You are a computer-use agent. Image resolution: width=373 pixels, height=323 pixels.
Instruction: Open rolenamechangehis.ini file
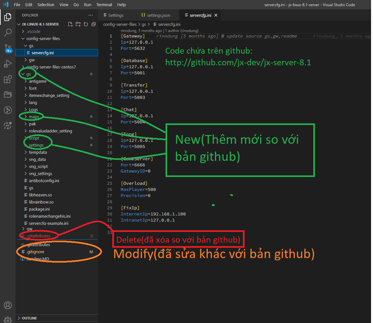pos(56,216)
